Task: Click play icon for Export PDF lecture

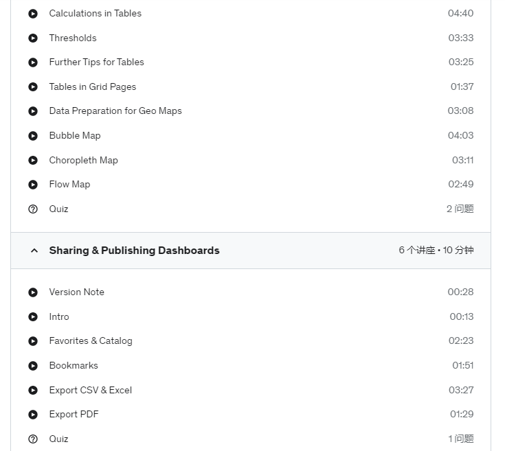Action: pyautogui.click(x=33, y=415)
